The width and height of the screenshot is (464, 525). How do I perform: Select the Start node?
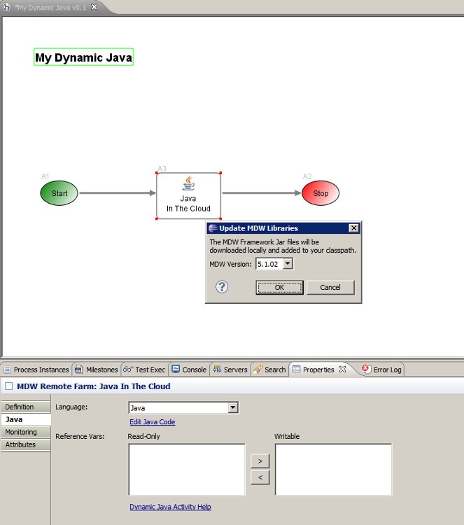click(59, 193)
